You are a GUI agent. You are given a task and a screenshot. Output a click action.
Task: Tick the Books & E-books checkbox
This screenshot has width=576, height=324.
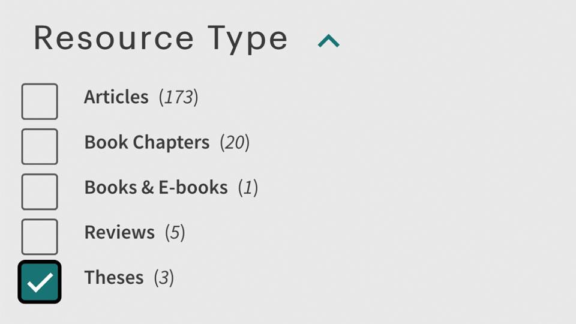pos(40,191)
